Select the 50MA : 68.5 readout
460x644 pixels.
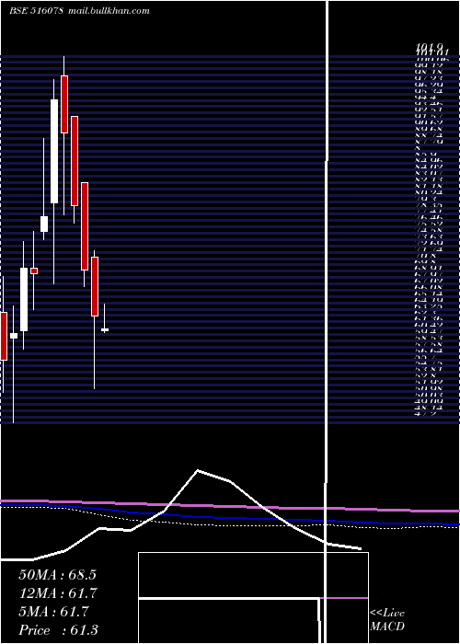pos(57,575)
